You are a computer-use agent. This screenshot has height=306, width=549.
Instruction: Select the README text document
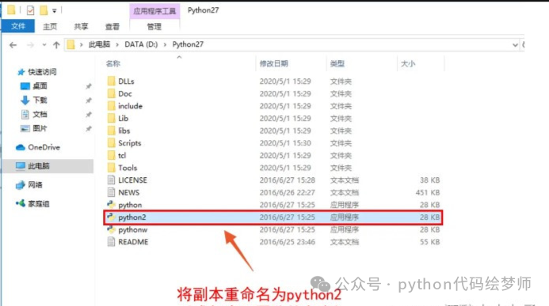(133, 242)
